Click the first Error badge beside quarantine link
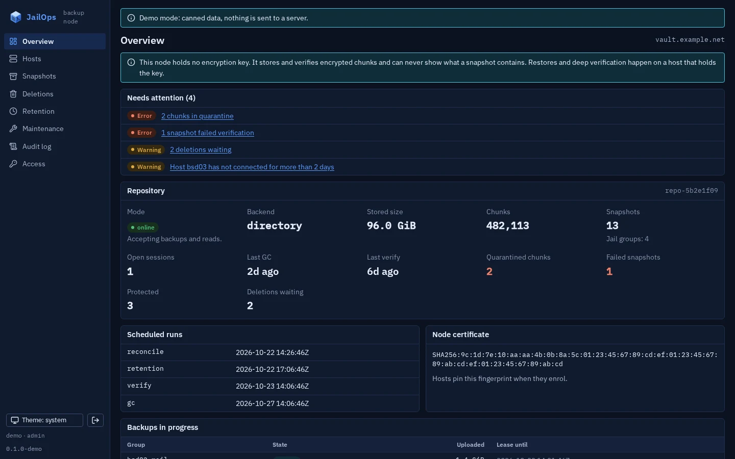The image size is (735, 459). coord(141,116)
